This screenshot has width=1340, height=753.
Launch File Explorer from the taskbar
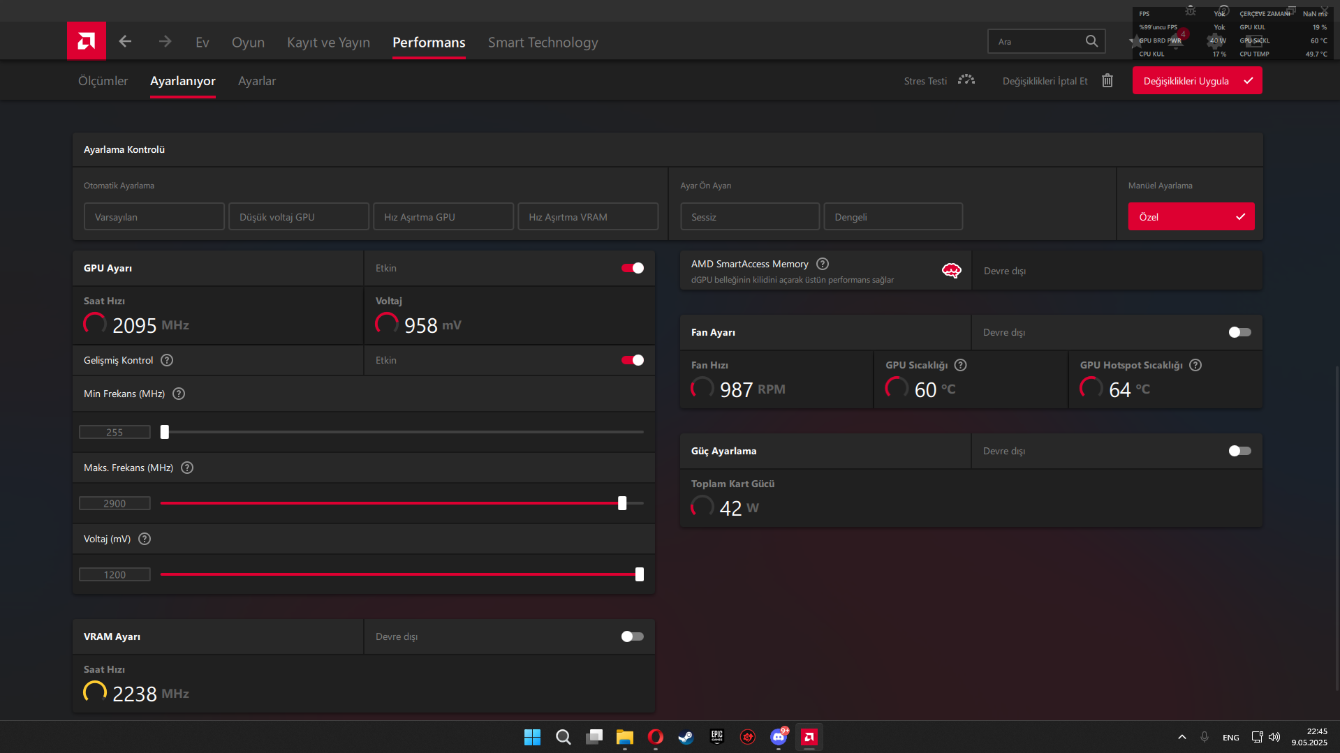click(625, 737)
